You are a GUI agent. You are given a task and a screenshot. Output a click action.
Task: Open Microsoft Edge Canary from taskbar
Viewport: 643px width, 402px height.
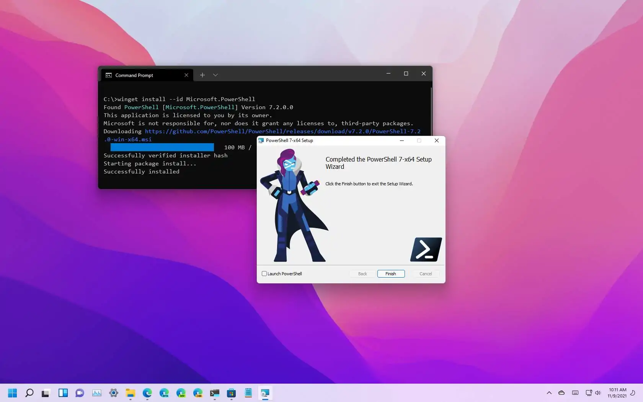pos(197,393)
